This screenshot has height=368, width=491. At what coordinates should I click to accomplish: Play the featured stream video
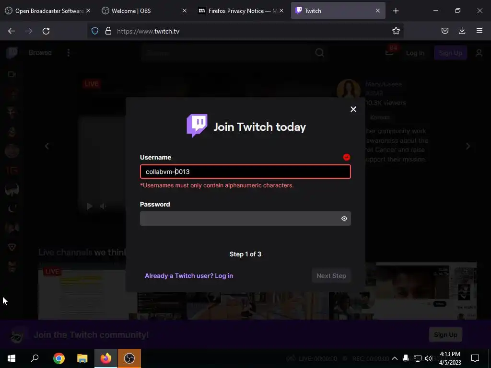point(90,206)
